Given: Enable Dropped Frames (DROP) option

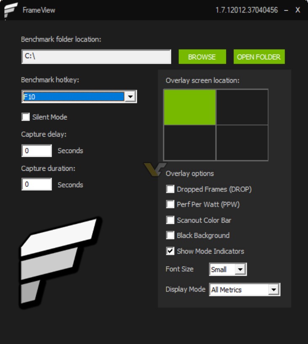Looking at the screenshot, I should pyautogui.click(x=170, y=189).
